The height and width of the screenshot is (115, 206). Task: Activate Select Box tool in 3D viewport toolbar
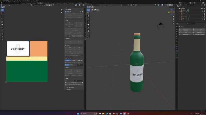[88, 10]
